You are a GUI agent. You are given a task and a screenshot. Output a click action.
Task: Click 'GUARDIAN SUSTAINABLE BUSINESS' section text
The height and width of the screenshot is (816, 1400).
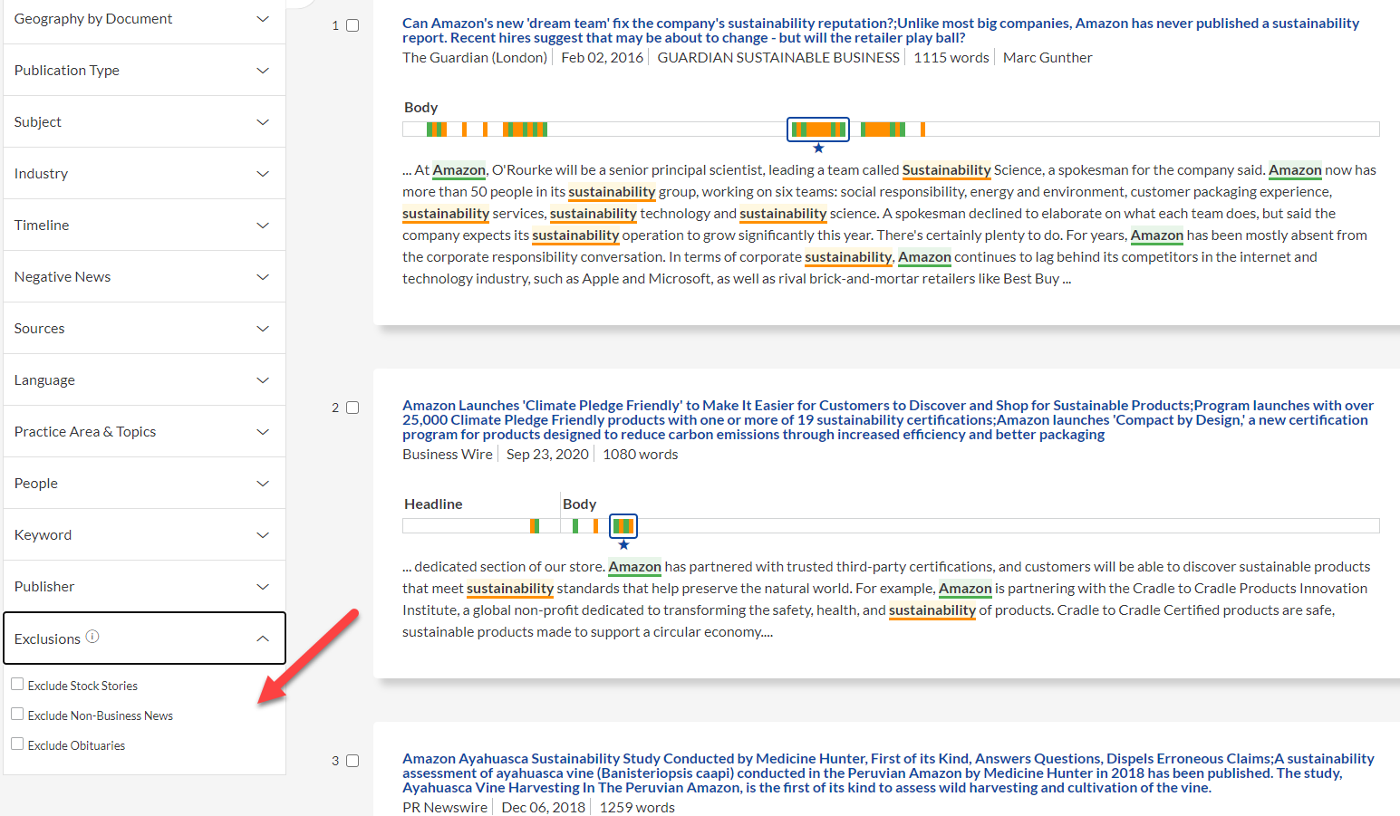pos(778,57)
